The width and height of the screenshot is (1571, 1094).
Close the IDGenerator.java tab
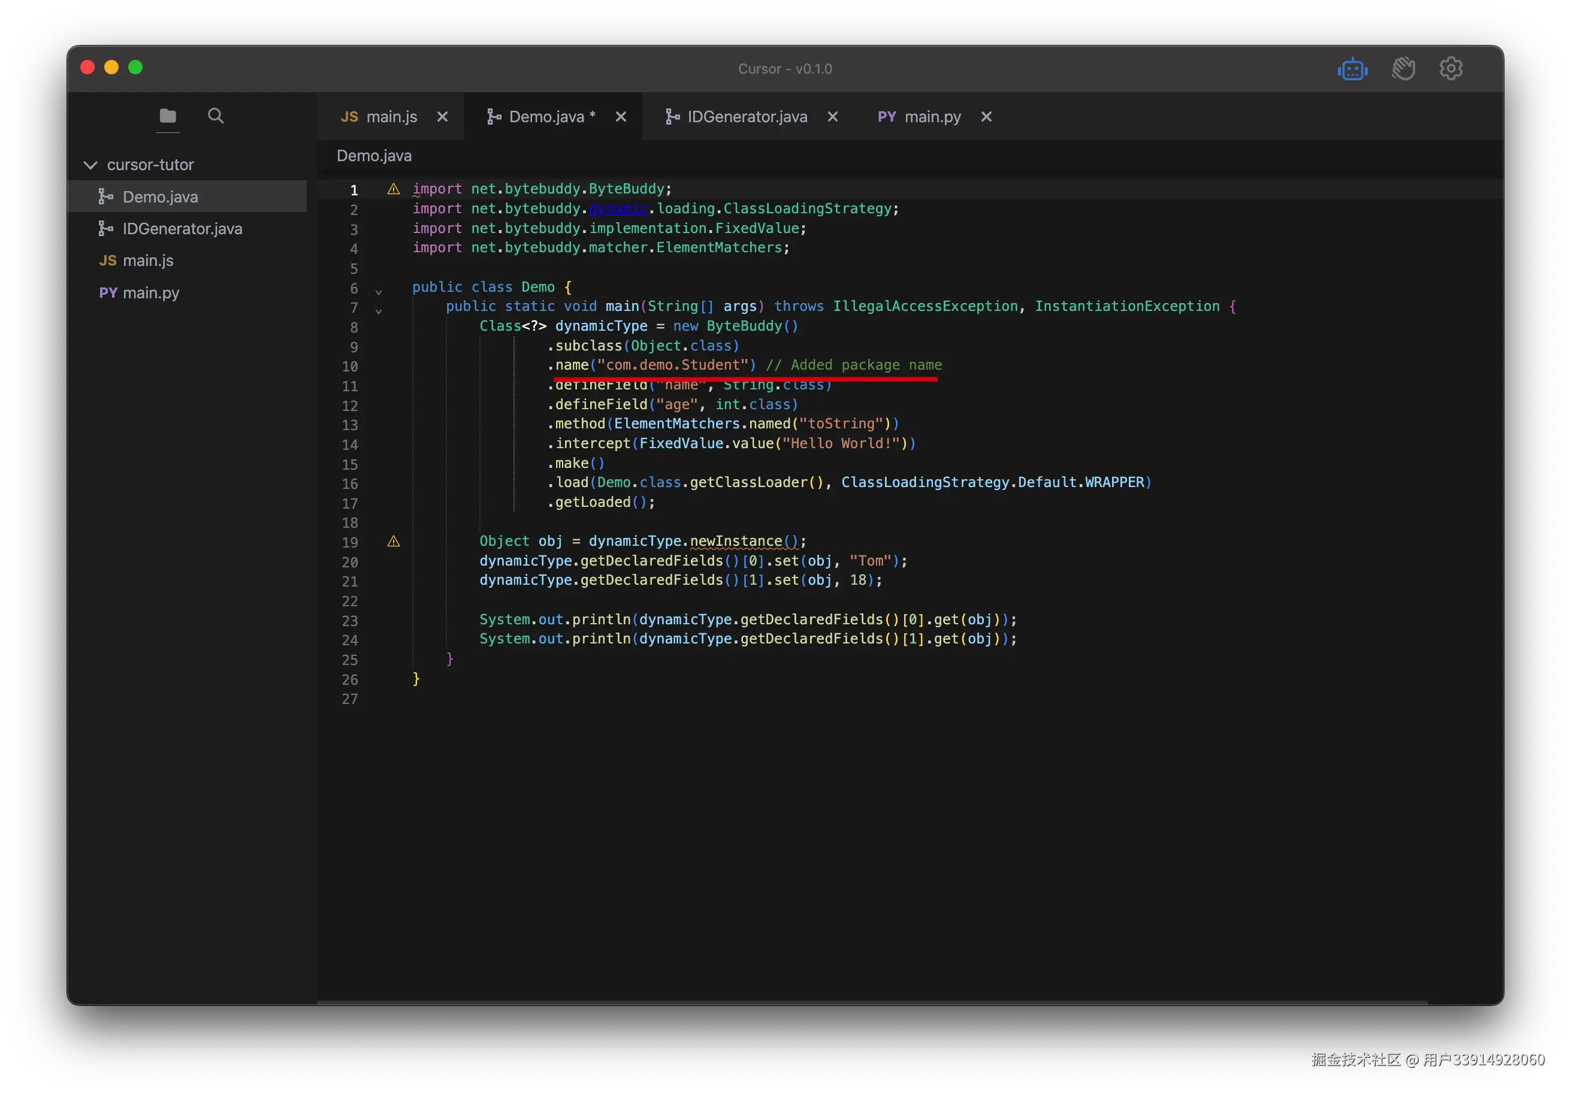(x=833, y=117)
